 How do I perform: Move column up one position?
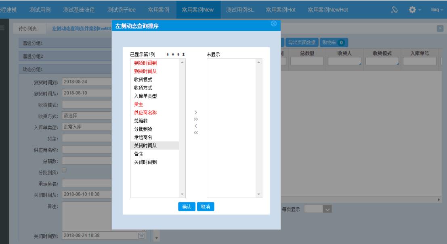point(178,53)
